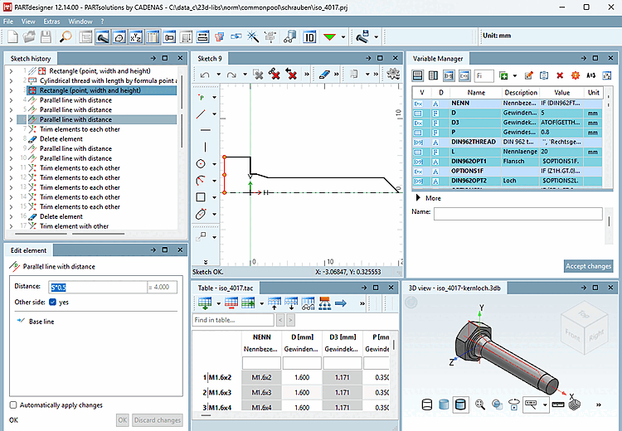Click the 'Discard changes' button
The image size is (622, 431).
(158, 420)
